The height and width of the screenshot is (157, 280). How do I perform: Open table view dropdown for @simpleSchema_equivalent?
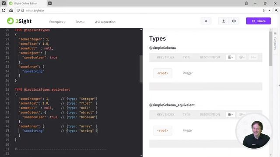pos(231,114)
